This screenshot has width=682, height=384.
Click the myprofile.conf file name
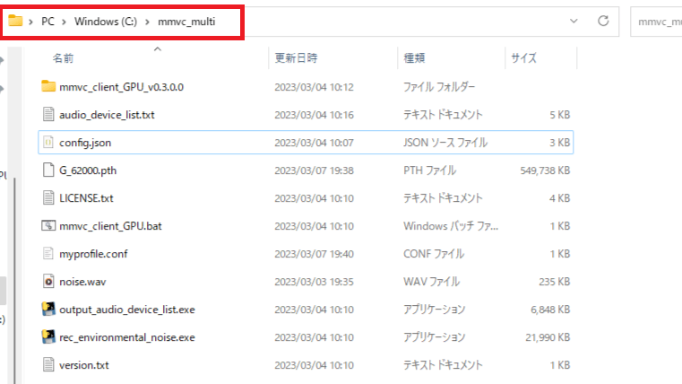click(x=93, y=254)
